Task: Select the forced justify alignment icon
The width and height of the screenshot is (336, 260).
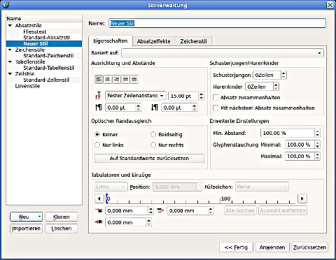Action: click(x=134, y=79)
